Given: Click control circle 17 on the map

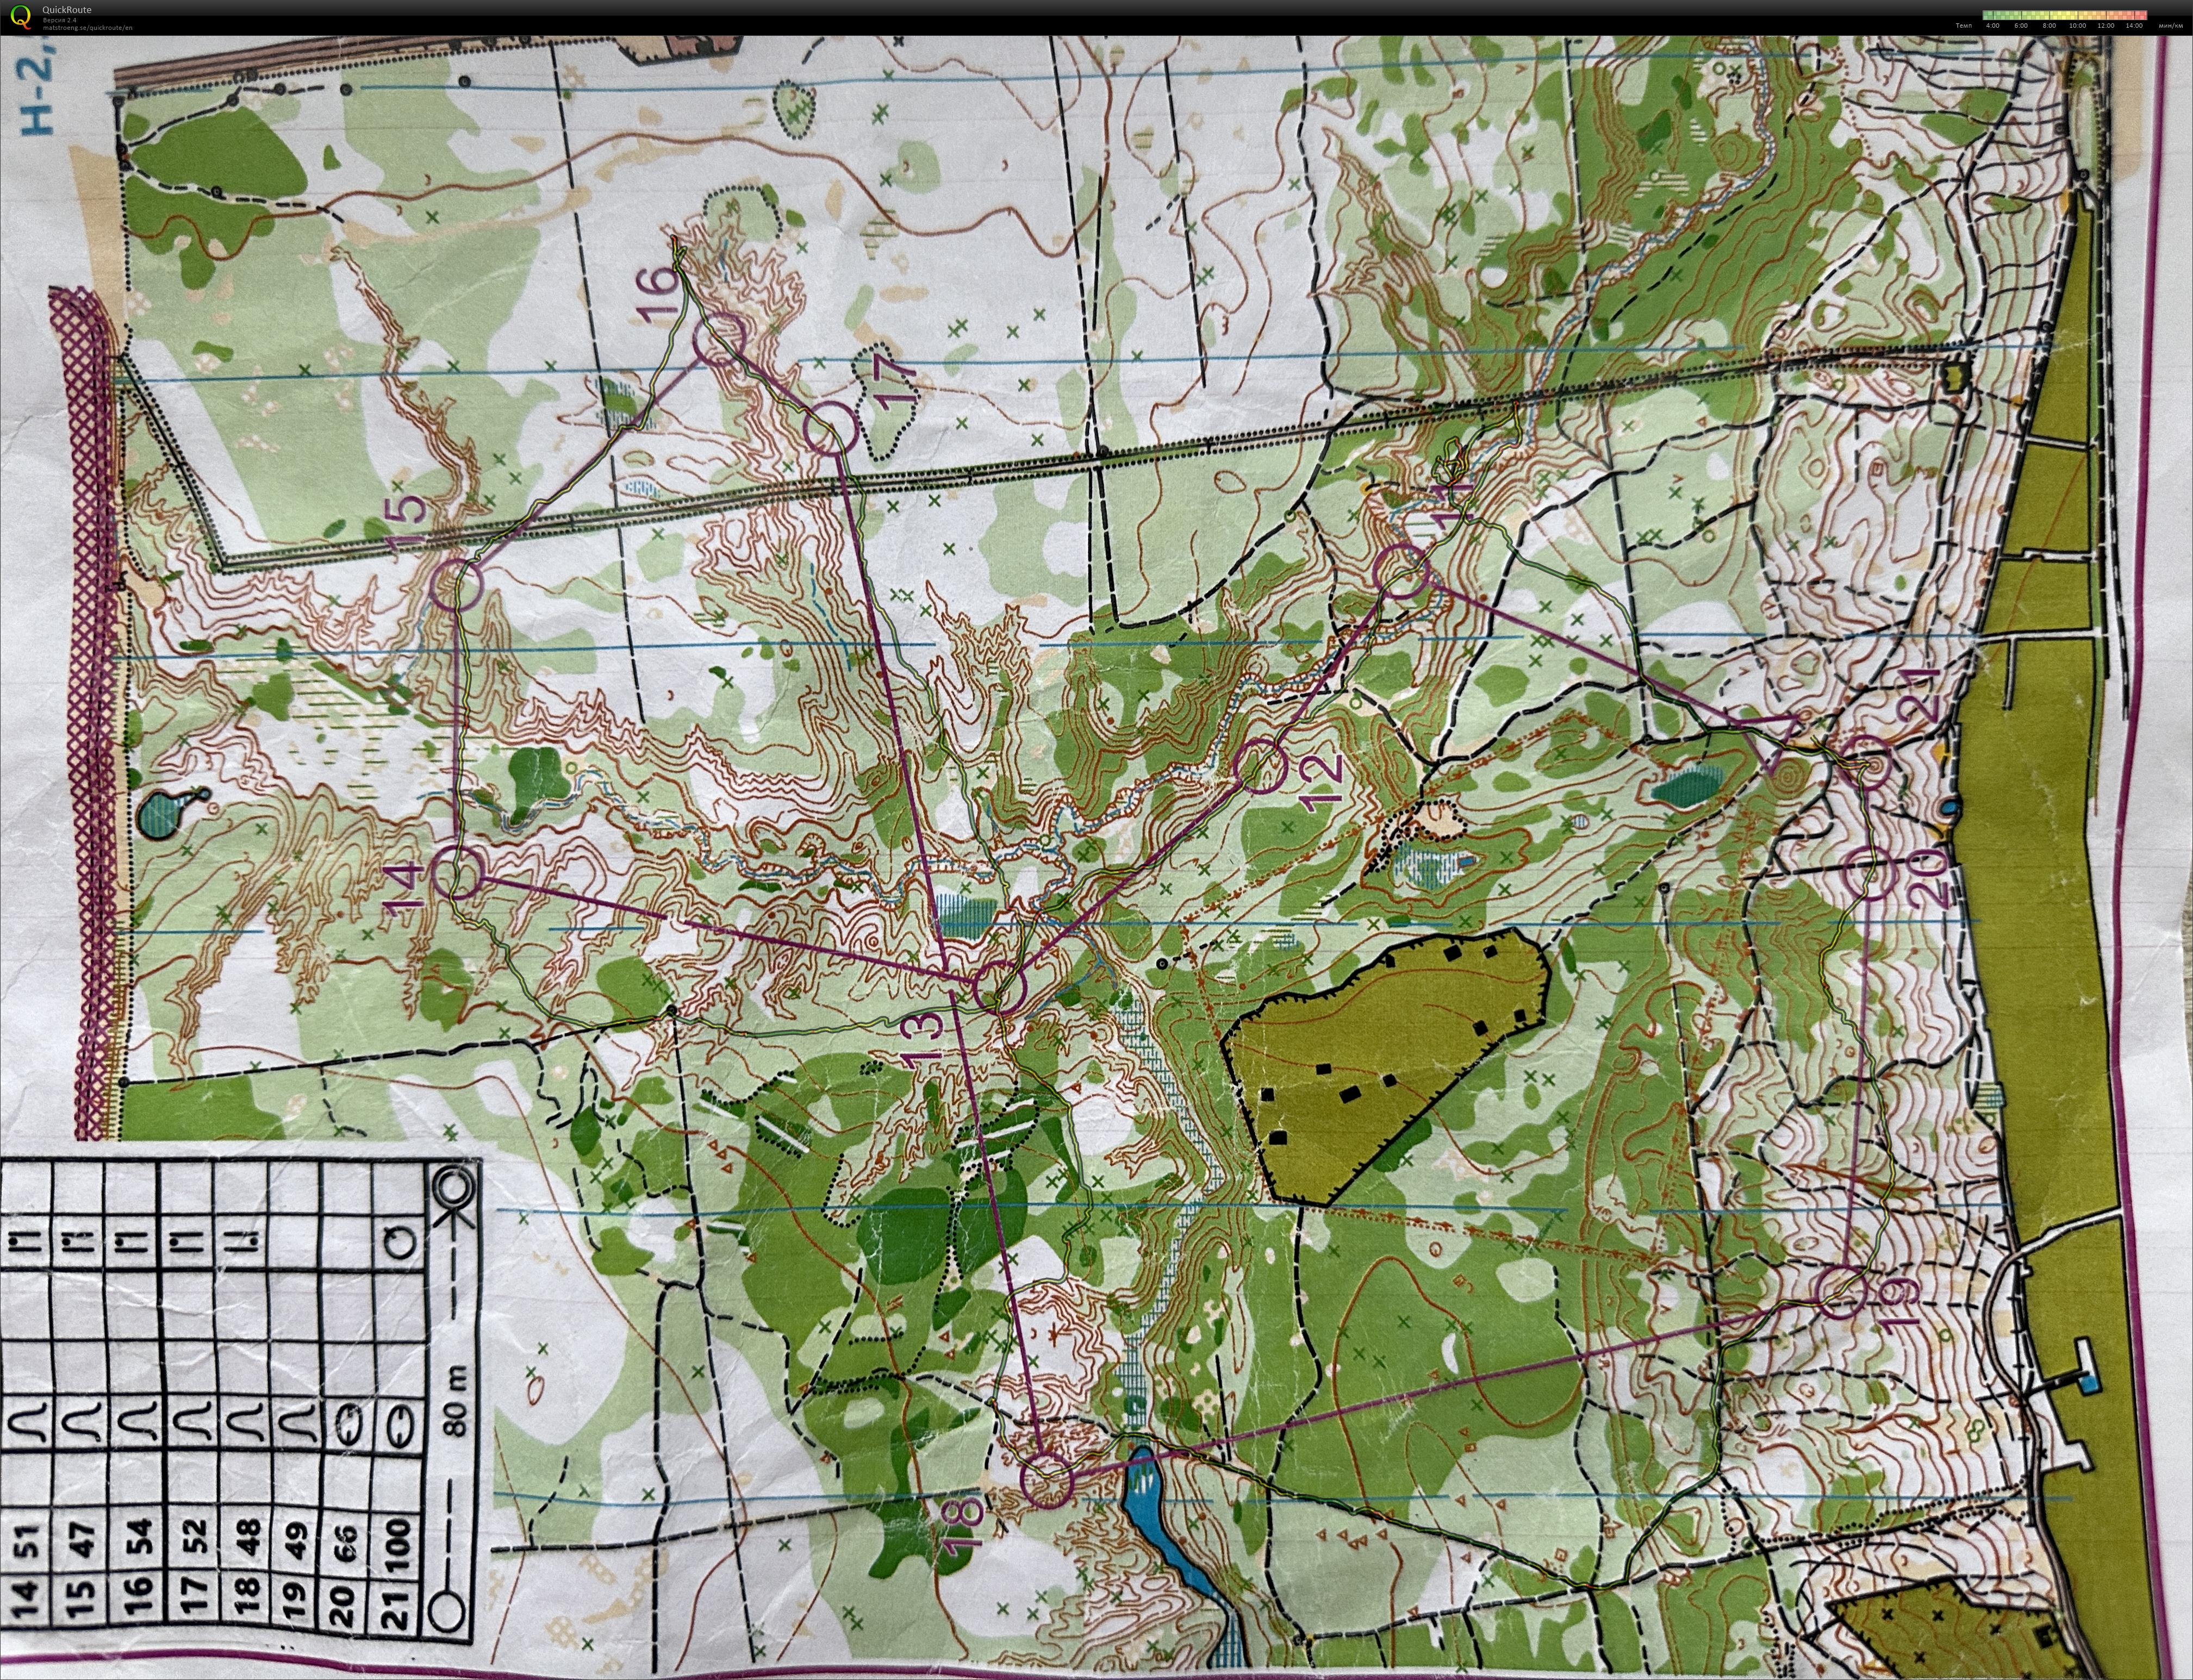Looking at the screenshot, I should click(x=831, y=429).
